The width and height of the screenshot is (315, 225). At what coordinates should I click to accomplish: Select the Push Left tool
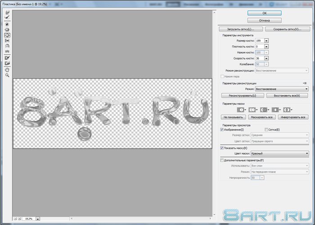tap(7, 40)
